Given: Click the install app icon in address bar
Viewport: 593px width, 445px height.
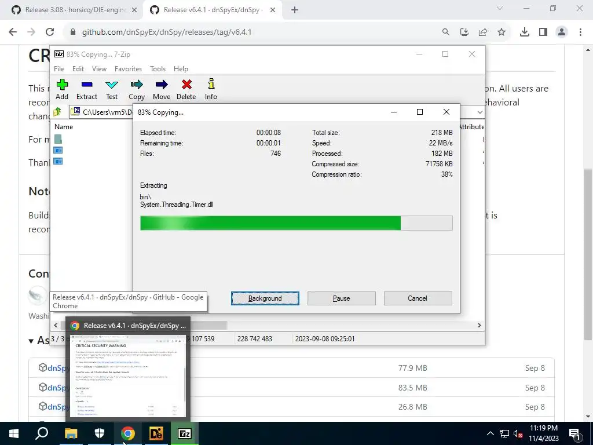Looking at the screenshot, I should click(464, 32).
